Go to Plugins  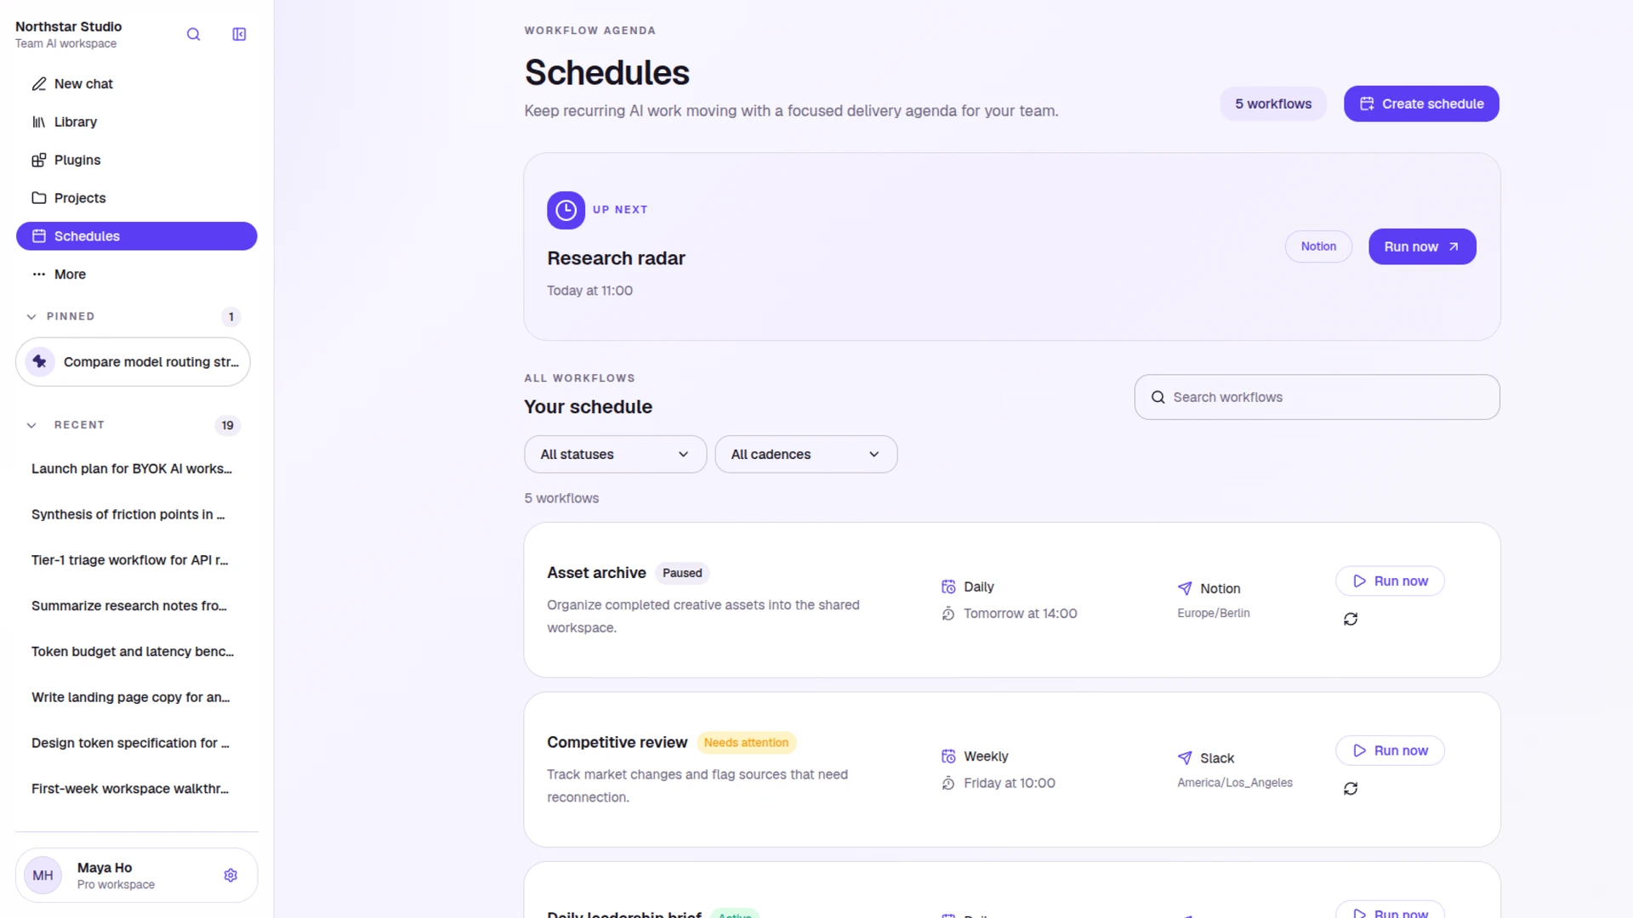(x=136, y=160)
